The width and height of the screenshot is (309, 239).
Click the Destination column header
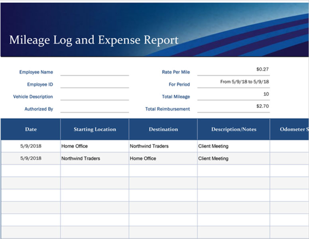click(x=163, y=129)
